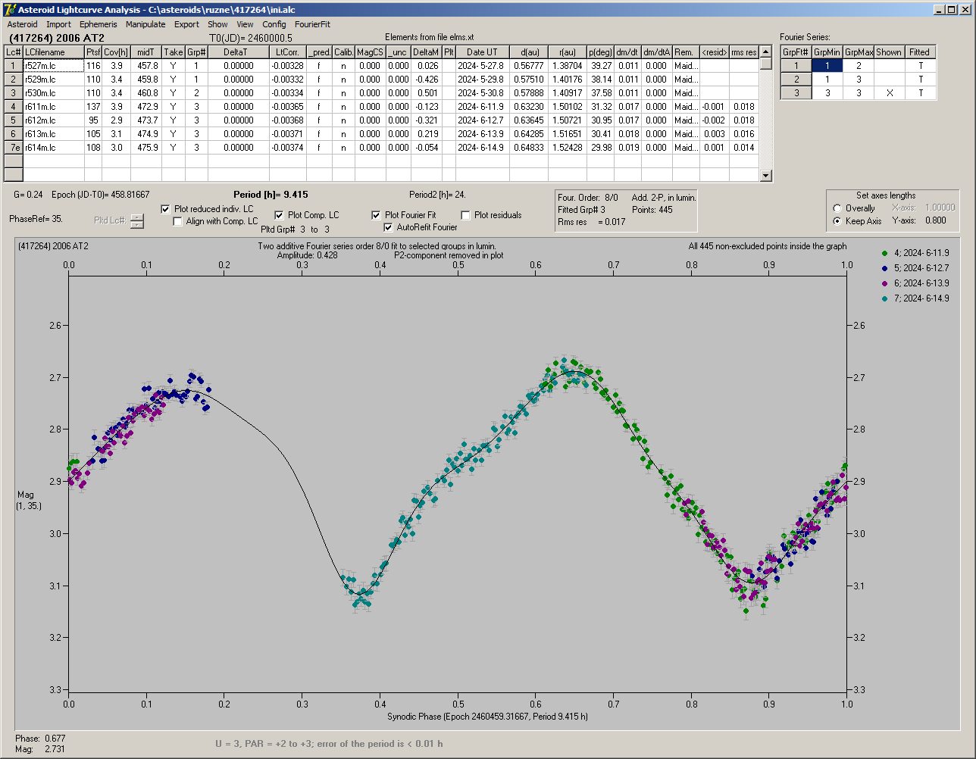The image size is (976, 759).
Task: Click filename cell r614m.lc
Action: click(x=54, y=148)
